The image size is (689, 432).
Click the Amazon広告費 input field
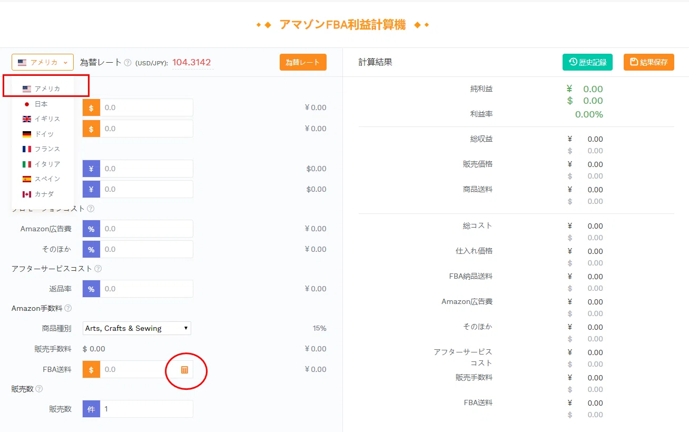(x=146, y=229)
